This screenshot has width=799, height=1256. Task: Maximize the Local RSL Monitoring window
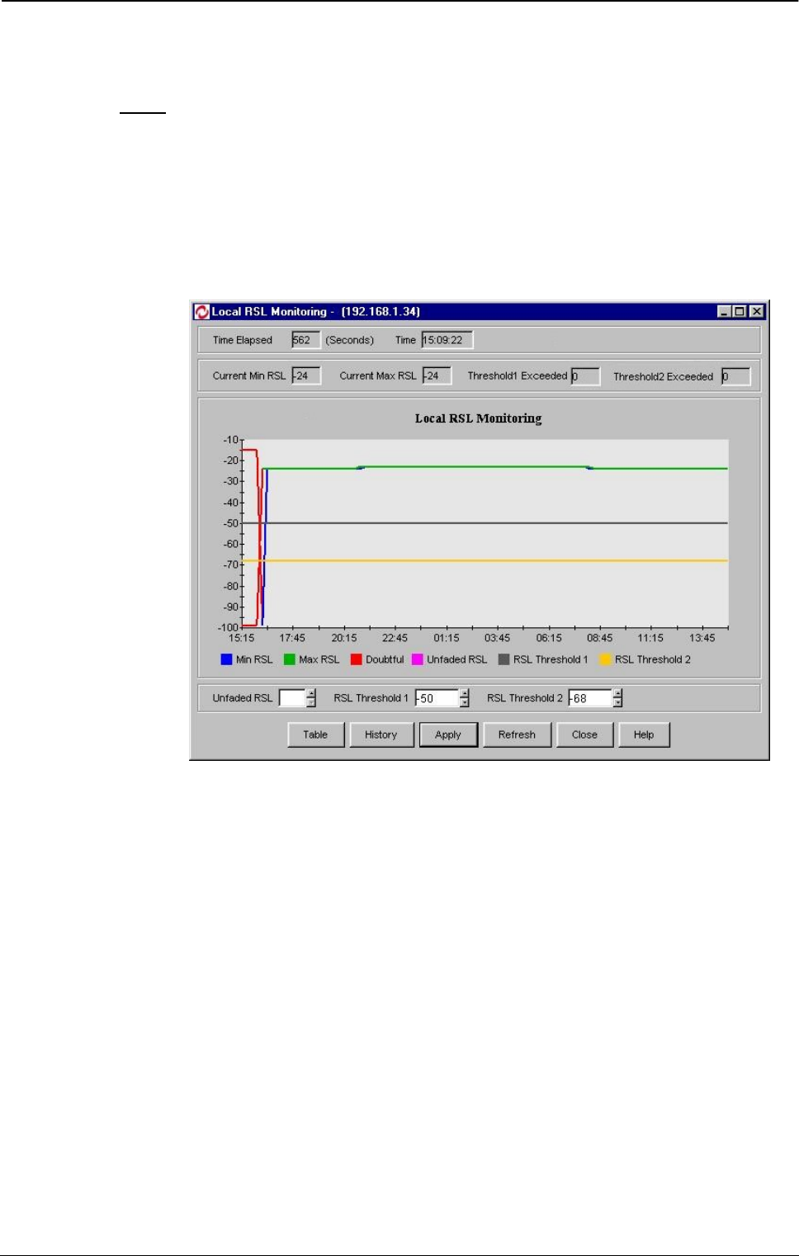(740, 312)
